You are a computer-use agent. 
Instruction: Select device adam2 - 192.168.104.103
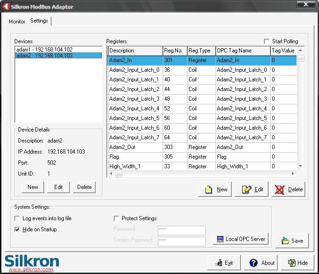pyautogui.click(x=58, y=56)
